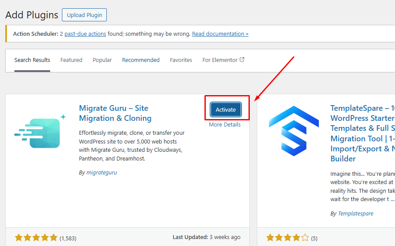The image size is (395, 246).
Task: Click the Action Scheduler notice label
Action: click(36, 34)
